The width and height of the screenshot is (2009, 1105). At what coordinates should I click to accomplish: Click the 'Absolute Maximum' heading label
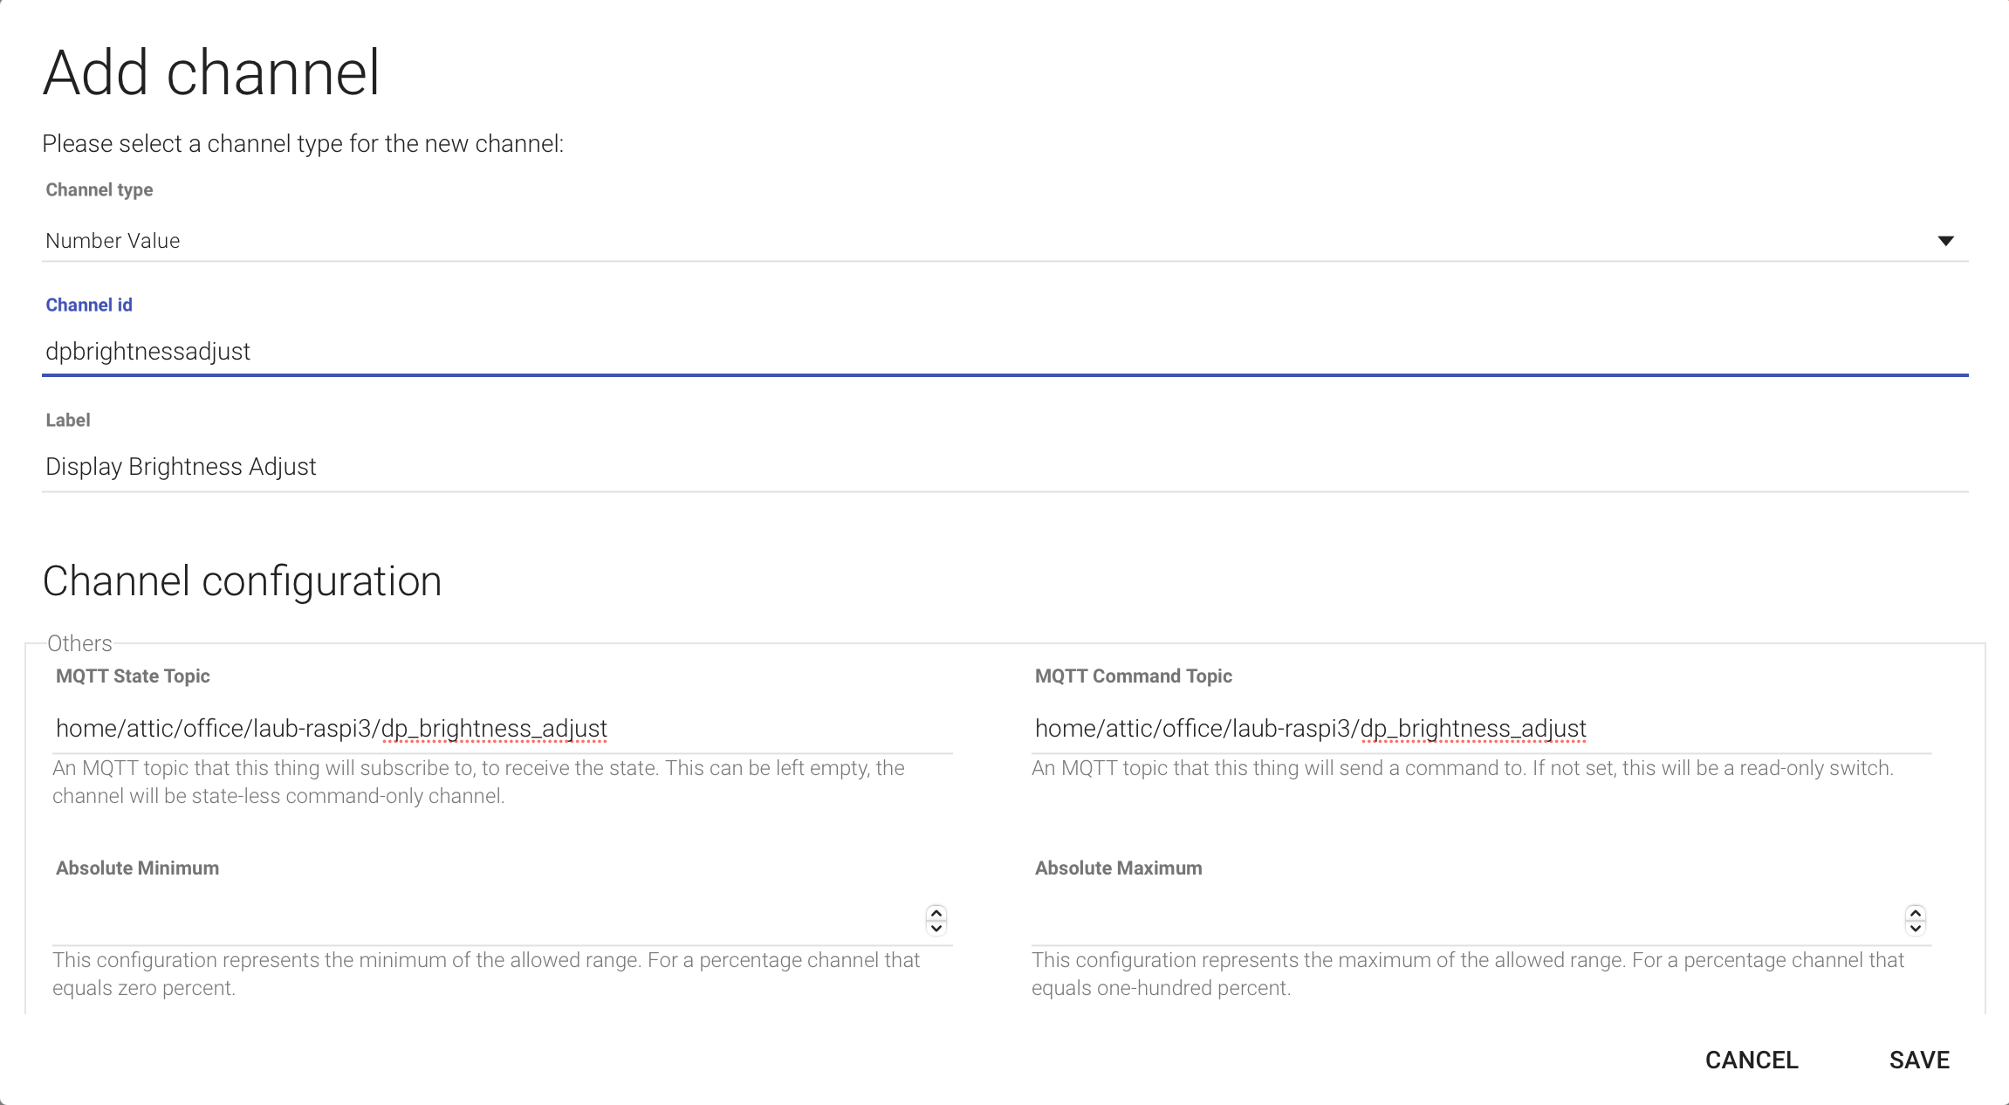point(1118,868)
